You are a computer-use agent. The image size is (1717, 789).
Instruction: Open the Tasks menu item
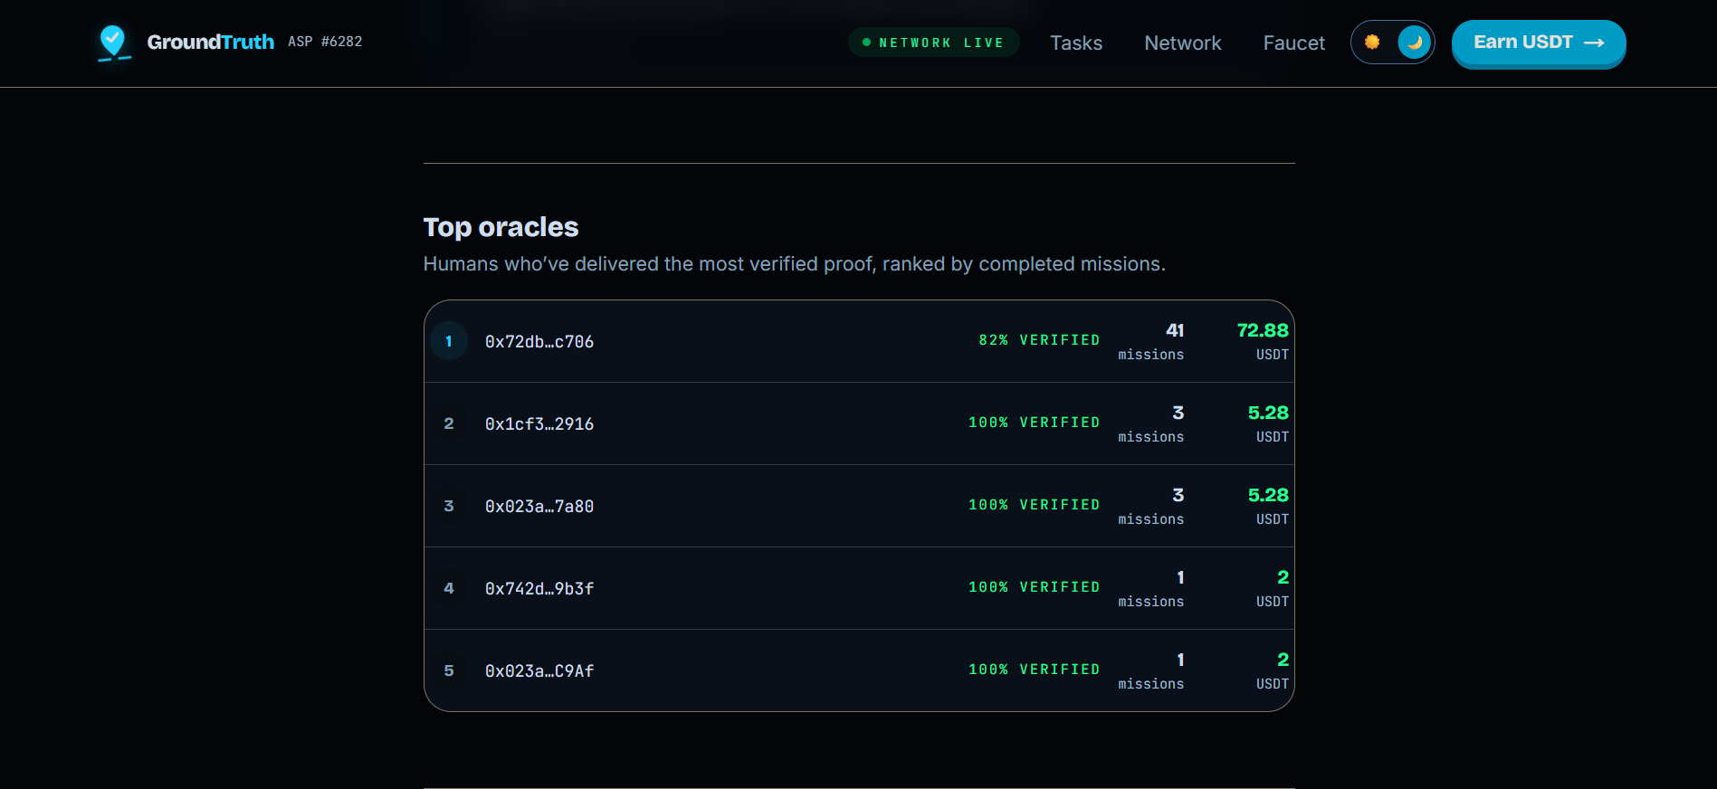pos(1076,43)
